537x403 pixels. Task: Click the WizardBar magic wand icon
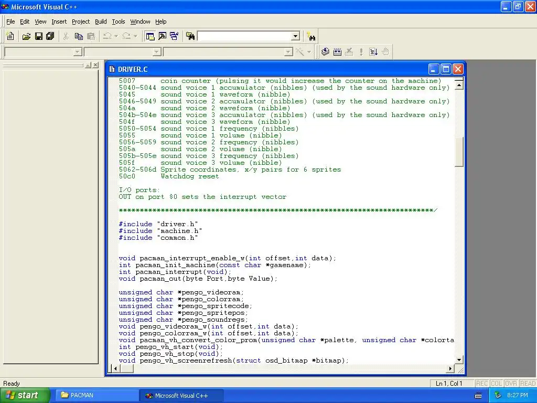coord(300,52)
